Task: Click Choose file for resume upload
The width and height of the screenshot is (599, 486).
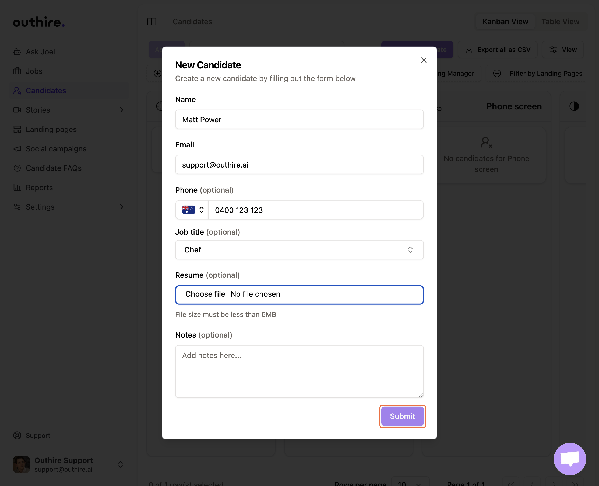Action: pyautogui.click(x=205, y=294)
